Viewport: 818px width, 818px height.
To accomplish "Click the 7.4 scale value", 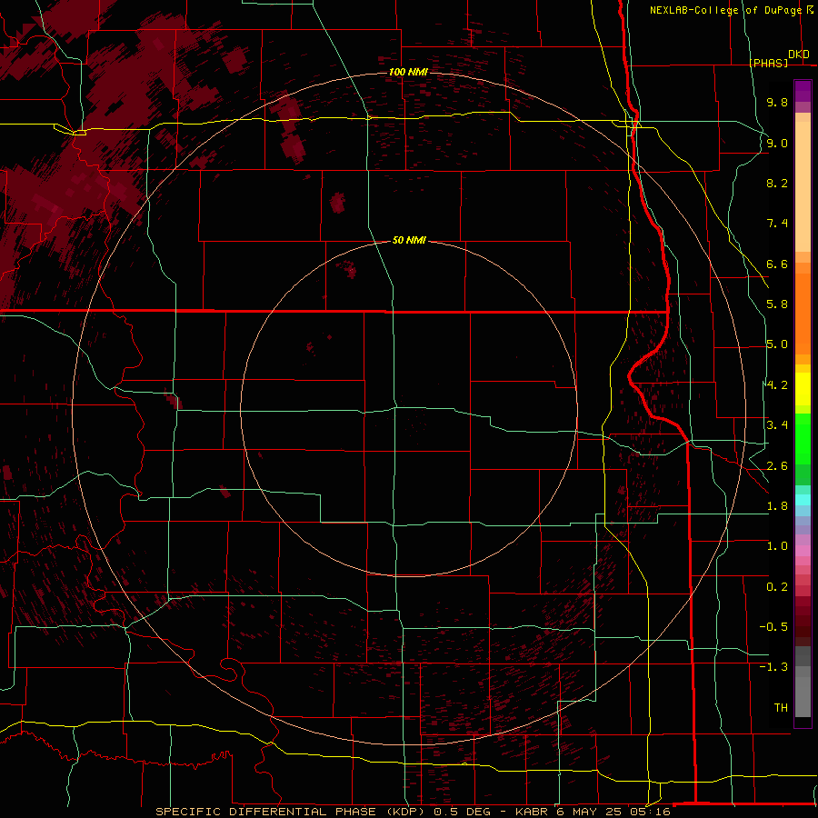I will click(777, 224).
